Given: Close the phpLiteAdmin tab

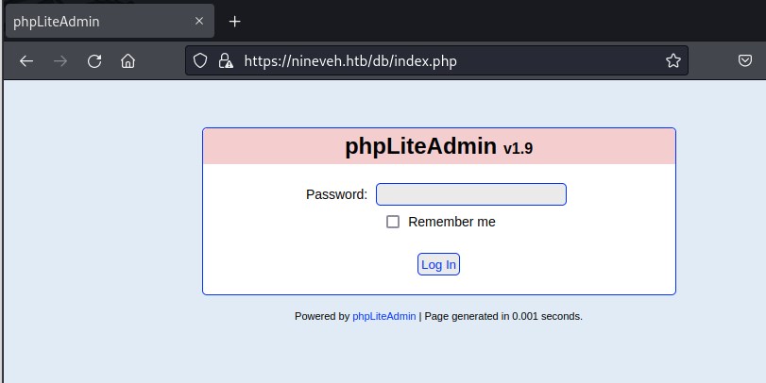Looking at the screenshot, I should tap(199, 21).
